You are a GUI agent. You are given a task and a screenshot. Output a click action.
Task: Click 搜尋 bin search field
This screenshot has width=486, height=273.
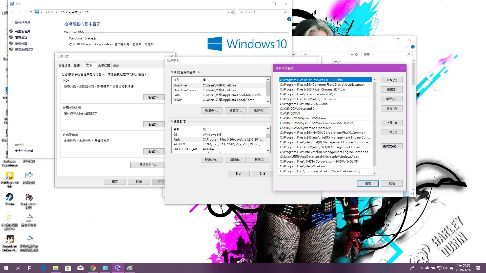[387, 54]
